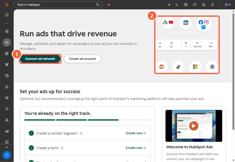
Task: Show info for Create a form
Action: (62, 148)
